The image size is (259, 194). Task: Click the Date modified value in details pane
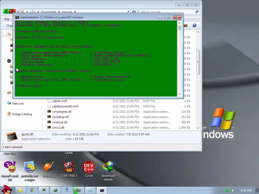[86, 134]
